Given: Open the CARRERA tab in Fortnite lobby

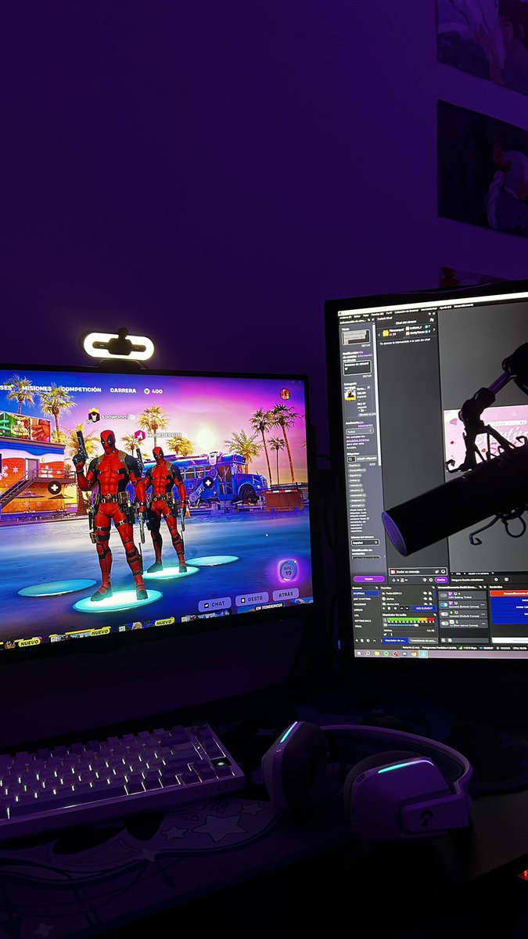Looking at the screenshot, I should 123,390.
